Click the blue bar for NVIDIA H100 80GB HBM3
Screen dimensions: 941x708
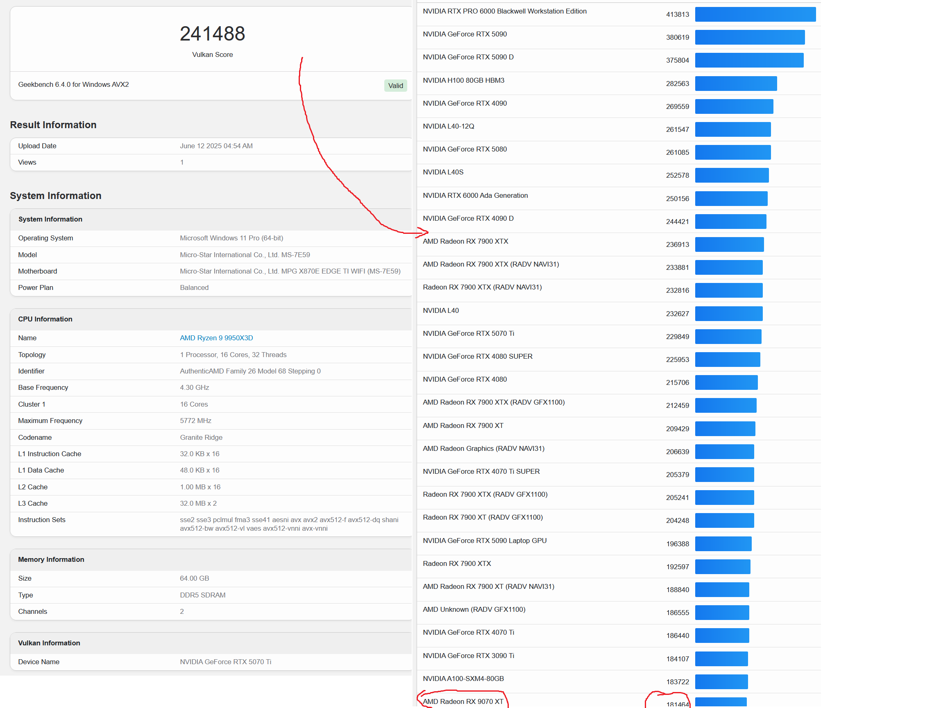pos(735,84)
